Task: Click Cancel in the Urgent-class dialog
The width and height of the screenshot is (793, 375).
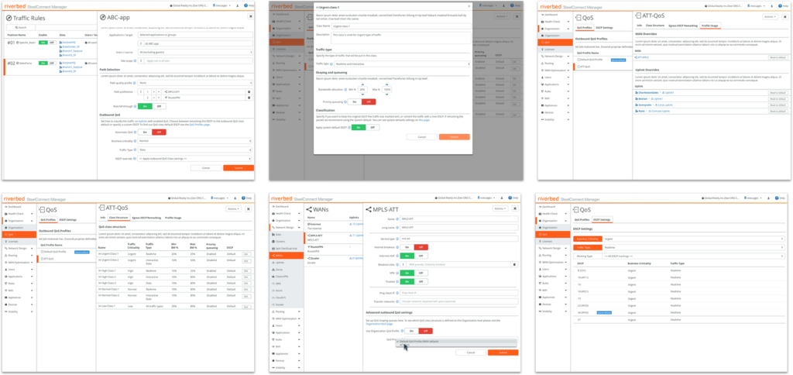Action: [421, 136]
